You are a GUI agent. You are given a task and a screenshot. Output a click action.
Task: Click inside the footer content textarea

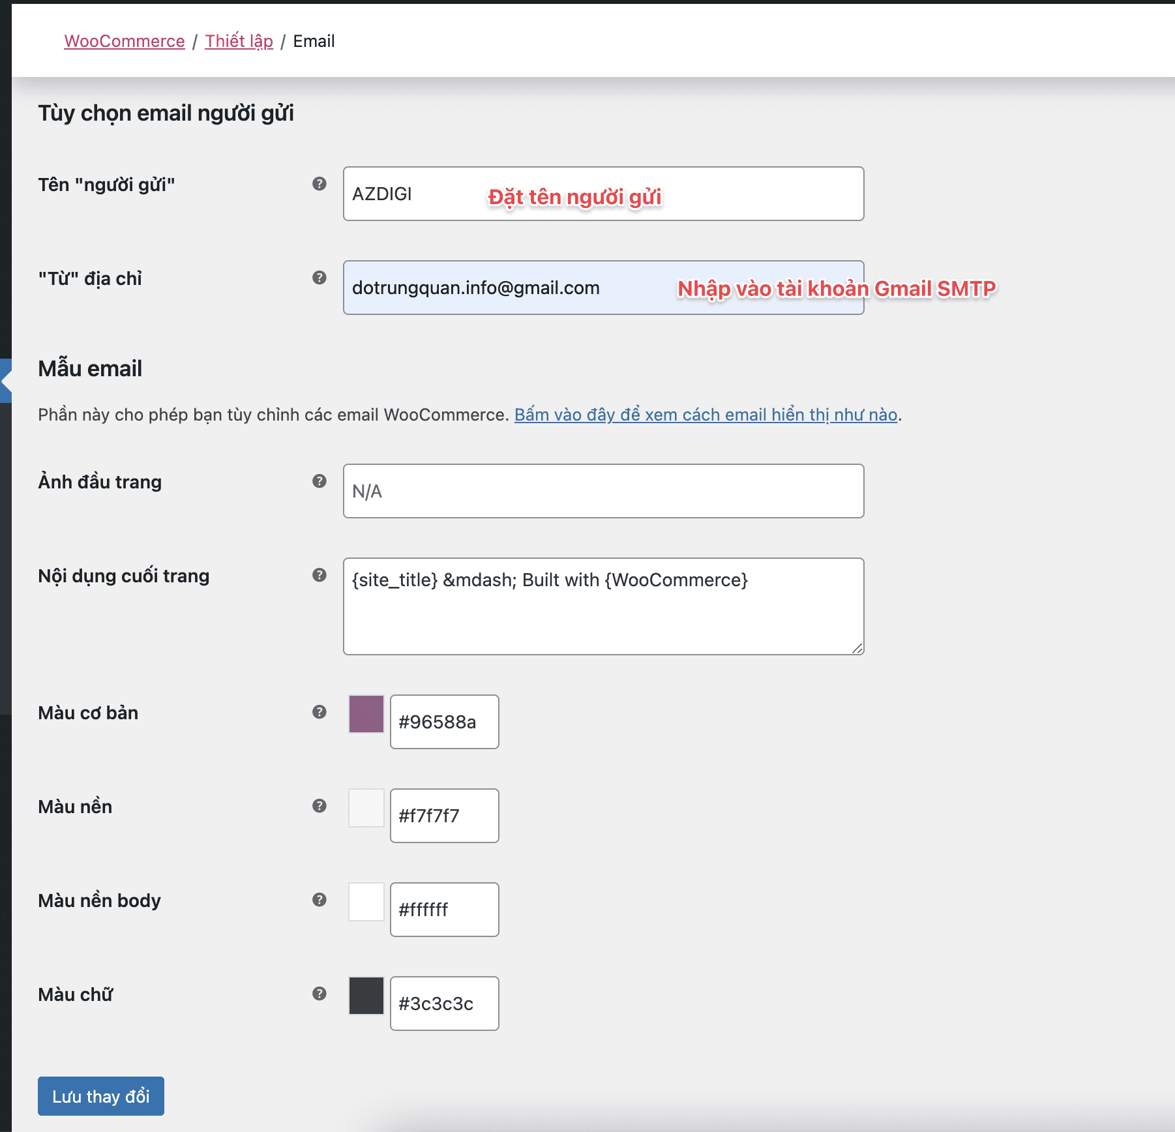click(x=602, y=605)
